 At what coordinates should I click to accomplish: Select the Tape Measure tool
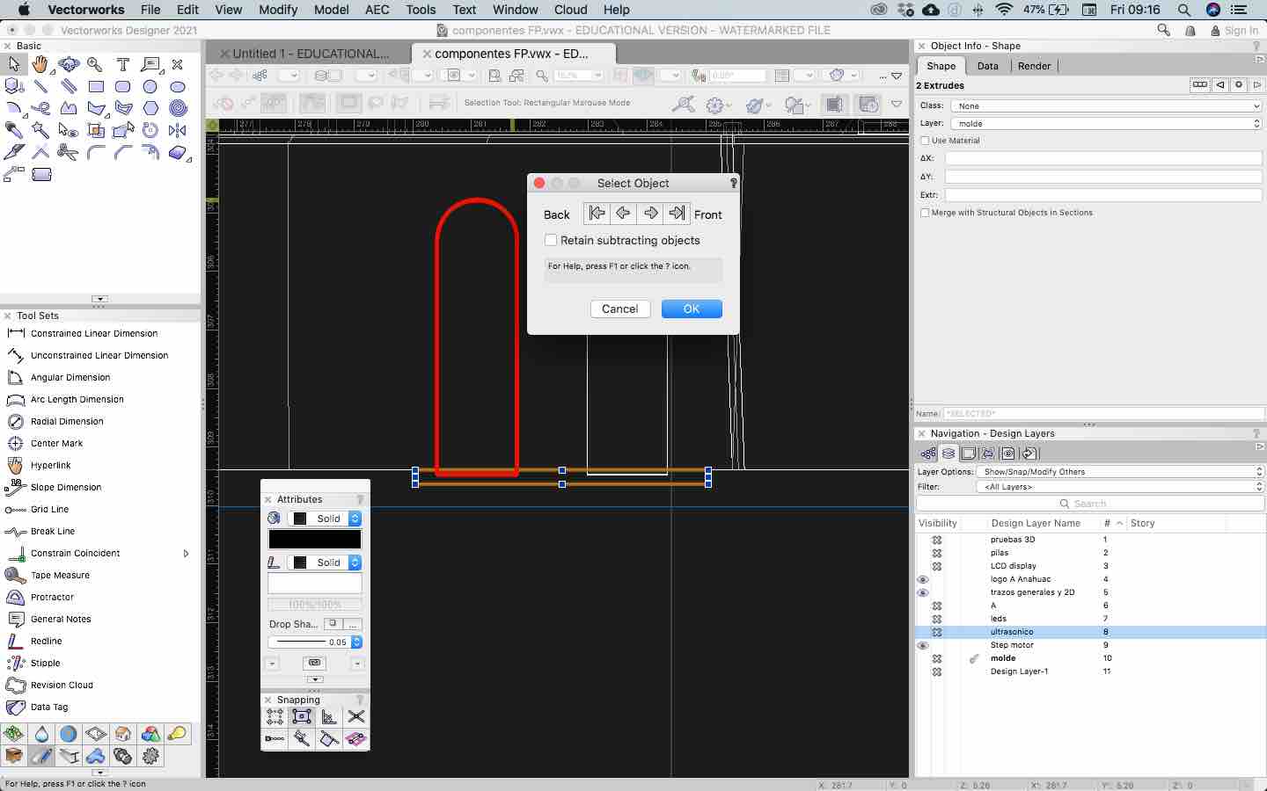tap(60, 575)
